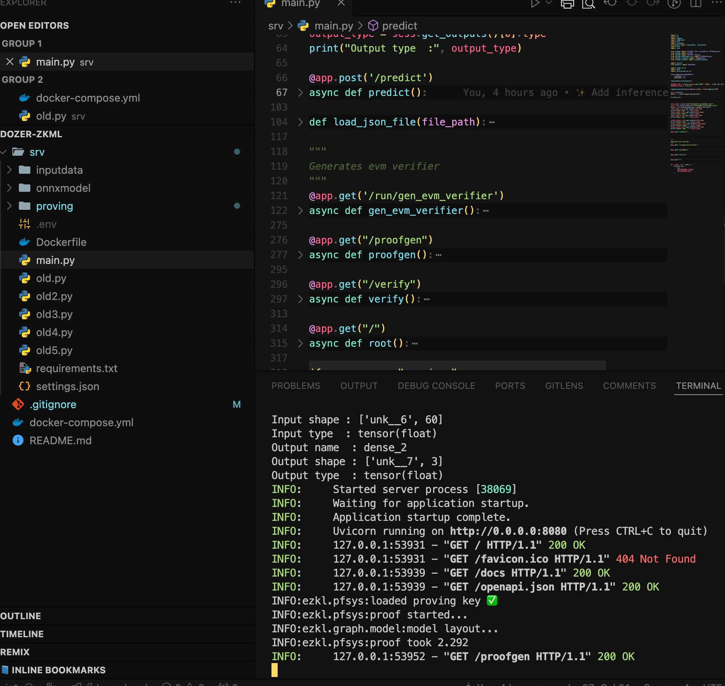The image size is (725, 686).
Task: Open the run options dropdown arrow
Action: point(549,3)
